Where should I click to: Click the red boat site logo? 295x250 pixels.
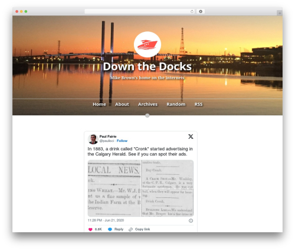click(x=147, y=44)
